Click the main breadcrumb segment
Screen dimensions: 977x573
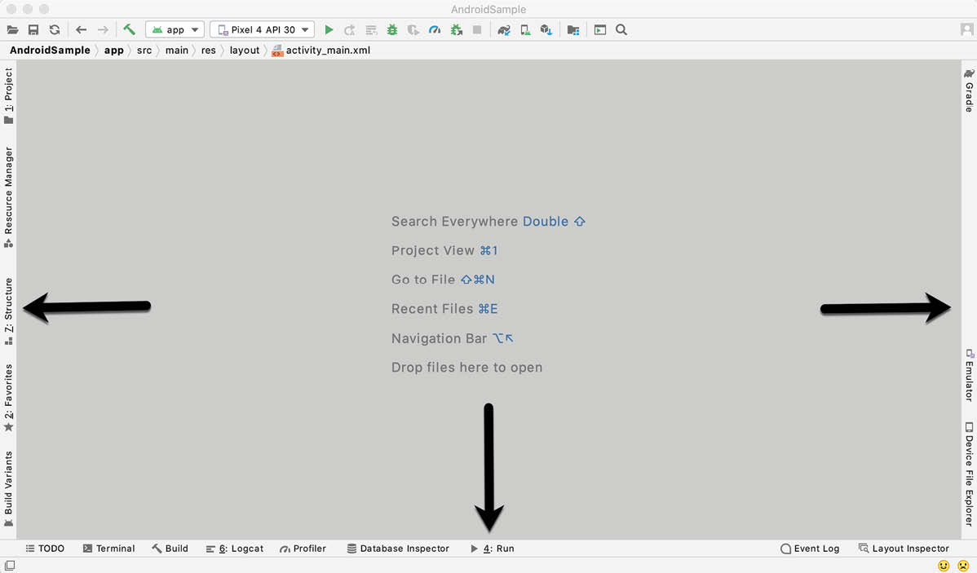[x=177, y=51]
